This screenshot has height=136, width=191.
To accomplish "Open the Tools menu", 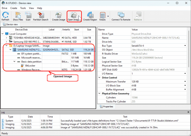I will coord(23,8).
